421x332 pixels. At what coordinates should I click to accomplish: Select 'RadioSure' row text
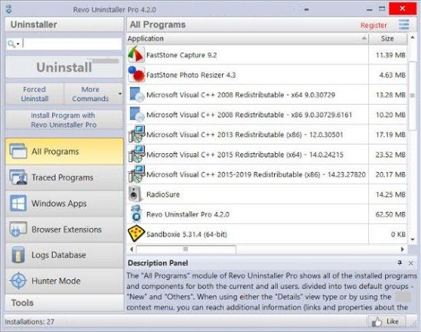tap(163, 194)
